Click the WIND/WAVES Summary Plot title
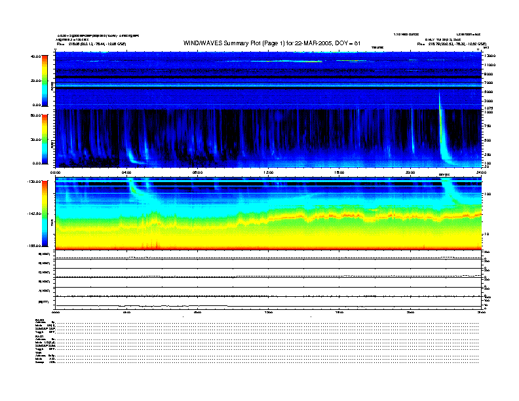Viewport: 519px width, 401px height. tap(272, 43)
